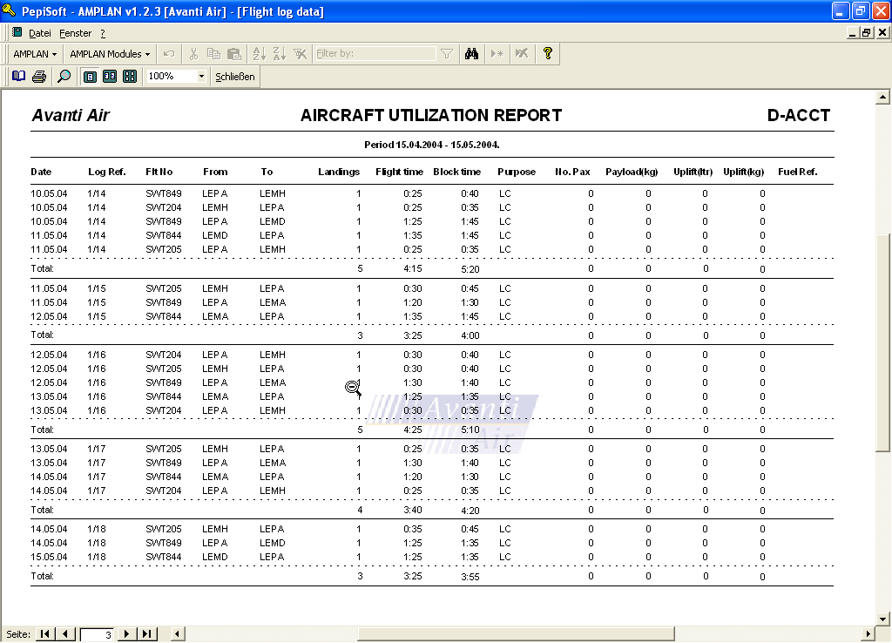Open the Datei menu
Viewport: 892px width, 643px height.
[x=40, y=33]
